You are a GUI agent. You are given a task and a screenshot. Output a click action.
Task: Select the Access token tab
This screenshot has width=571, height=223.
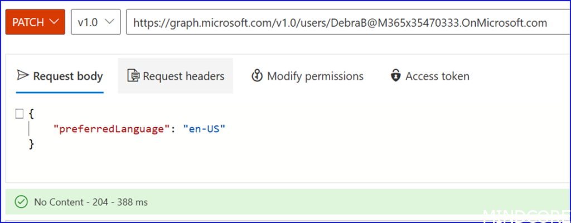[437, 76]
